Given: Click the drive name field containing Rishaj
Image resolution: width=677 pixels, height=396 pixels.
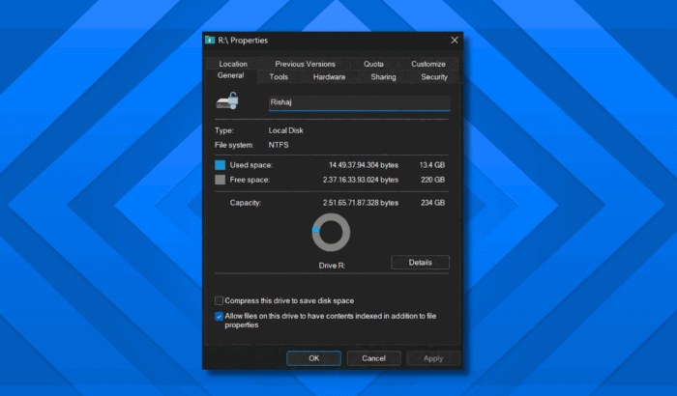Looking at the screenshot, I should pyautogui.click(x=359, y=102).
